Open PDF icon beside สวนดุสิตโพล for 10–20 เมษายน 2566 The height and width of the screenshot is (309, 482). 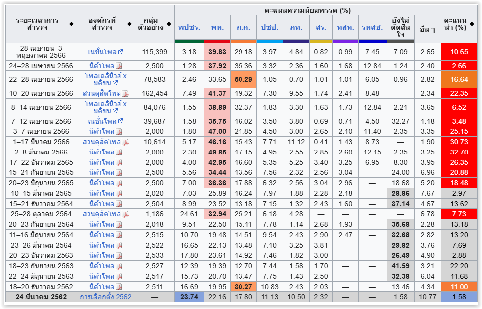125,94
